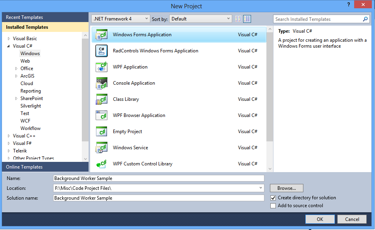The image size is (375, 230).
Task: Expand the Visual F# tree node
Action: coord(9,143)
